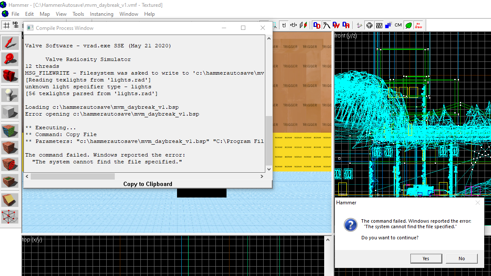Screen dimensions: 491x276
Task: Toggle the no draw button
Action: [x=418, y=25]
